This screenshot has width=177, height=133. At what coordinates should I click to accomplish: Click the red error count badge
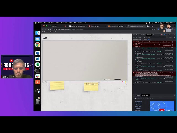coord(162,35)
